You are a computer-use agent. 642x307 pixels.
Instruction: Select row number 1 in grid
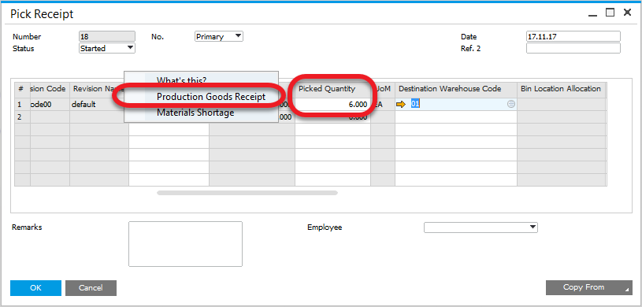(x=22, y=105)
